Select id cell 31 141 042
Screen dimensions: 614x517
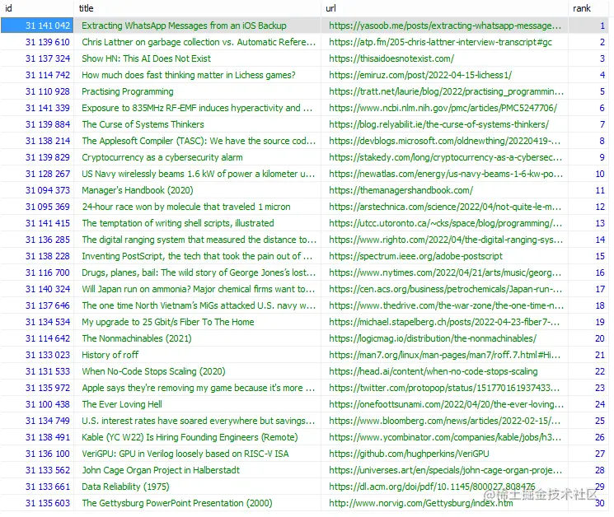coord(37,26)
